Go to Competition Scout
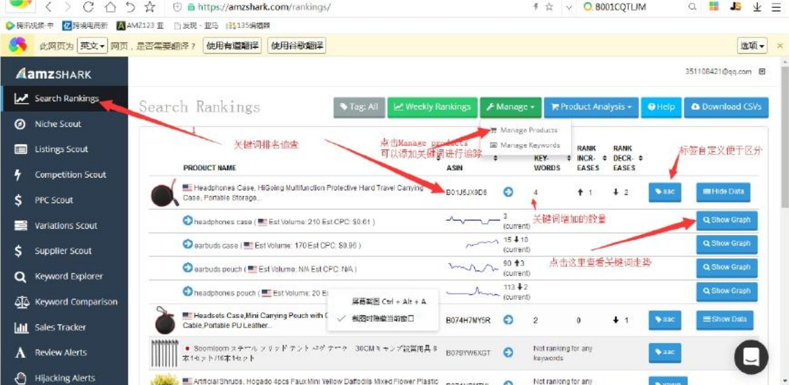The image size is (789, 385). (x=70, y=175)
